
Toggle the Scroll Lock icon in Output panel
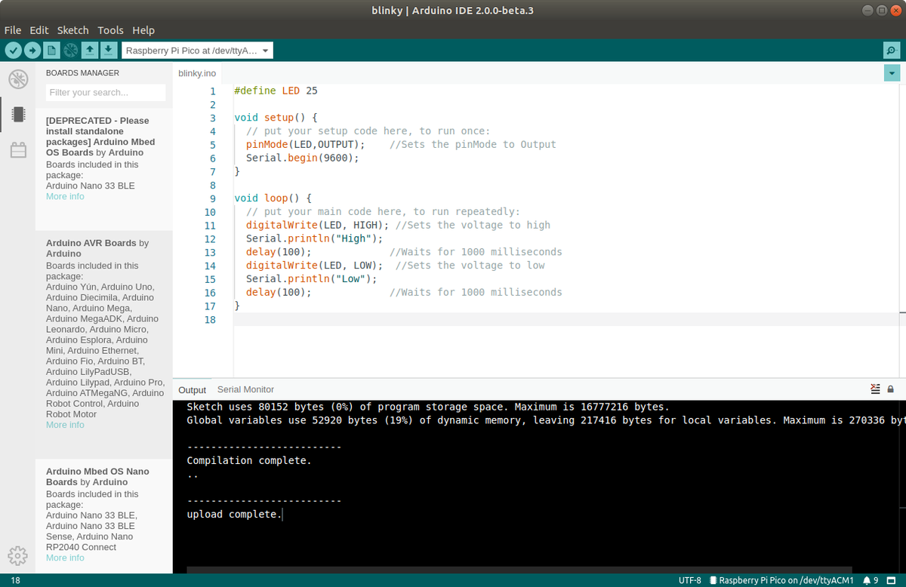click(889, 389)
